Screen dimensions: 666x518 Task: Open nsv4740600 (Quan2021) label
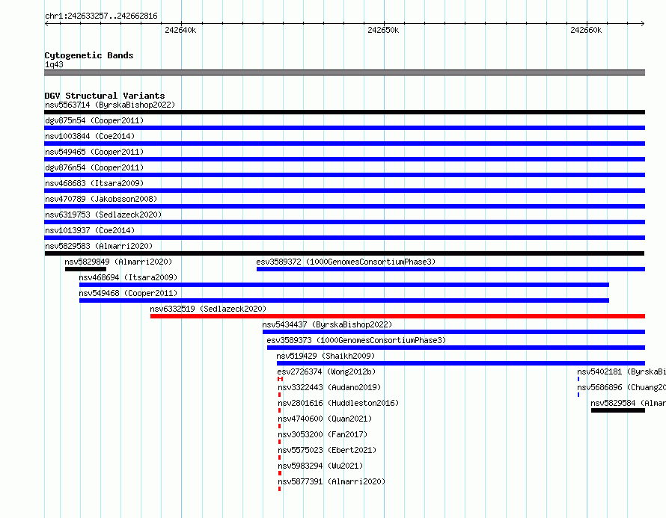tap(325, 419)
